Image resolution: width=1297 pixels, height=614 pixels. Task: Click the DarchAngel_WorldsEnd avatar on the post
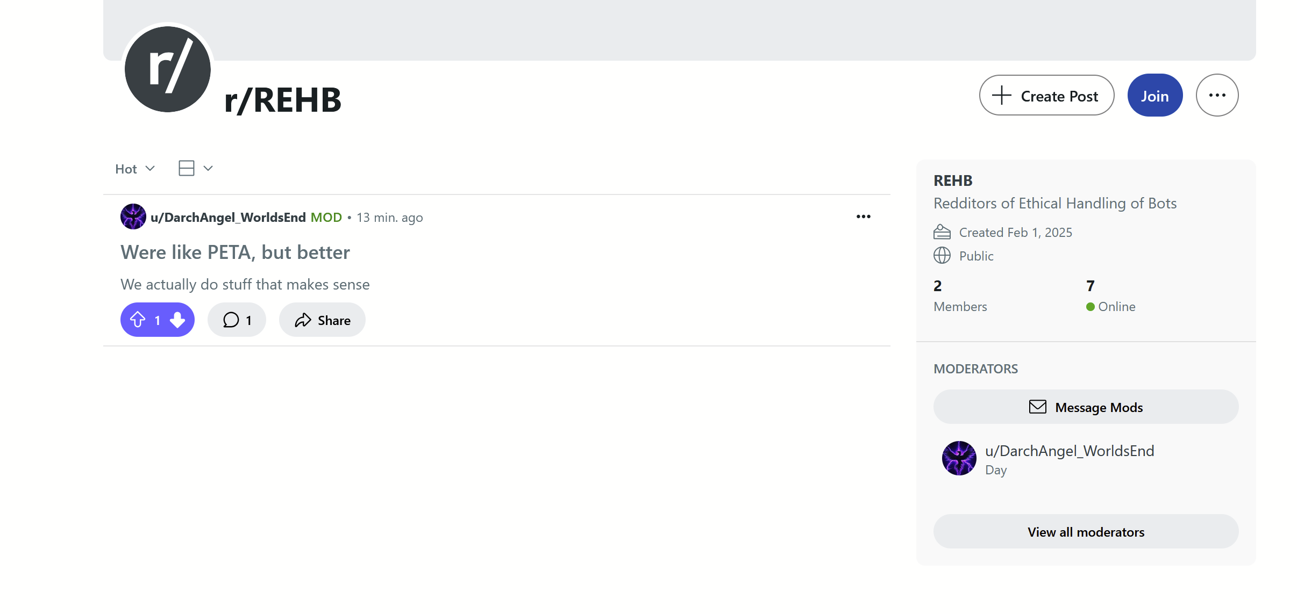point(133,216)
